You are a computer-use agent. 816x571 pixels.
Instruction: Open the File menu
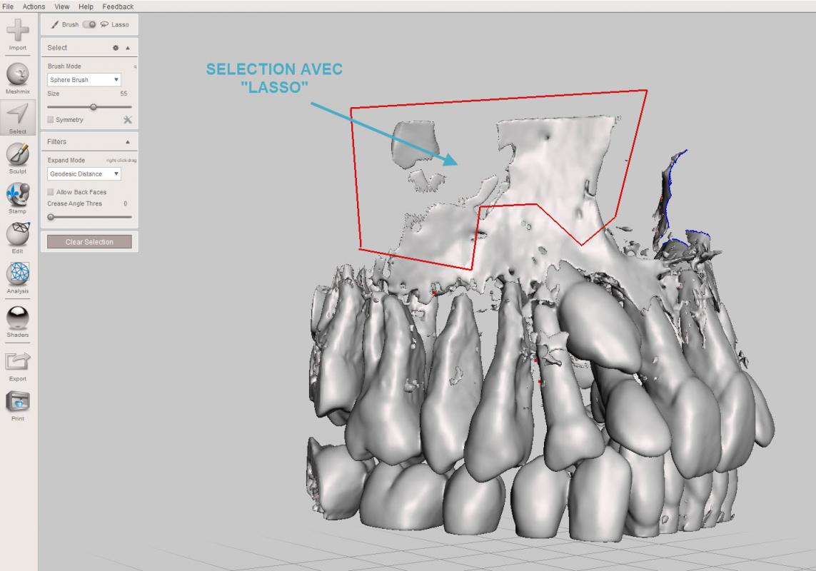coord(8,6)
